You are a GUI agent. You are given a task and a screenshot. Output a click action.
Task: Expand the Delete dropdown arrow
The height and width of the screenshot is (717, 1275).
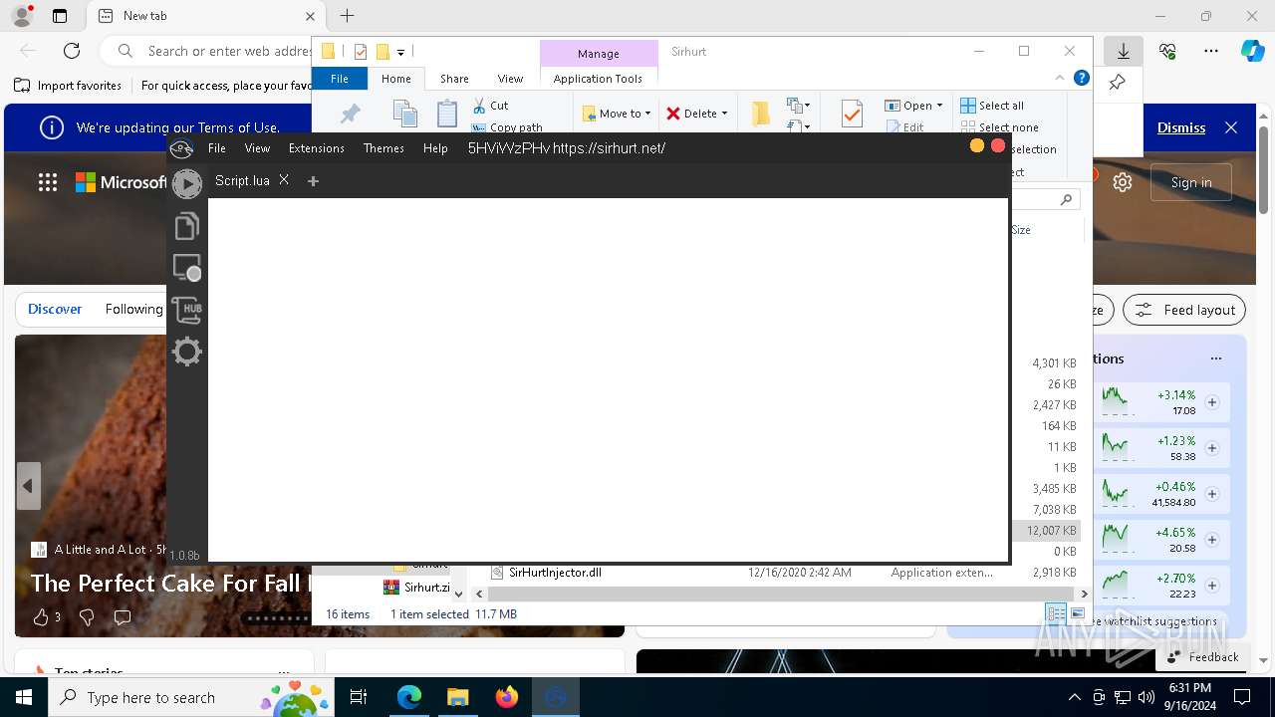(x=724, y=114)
